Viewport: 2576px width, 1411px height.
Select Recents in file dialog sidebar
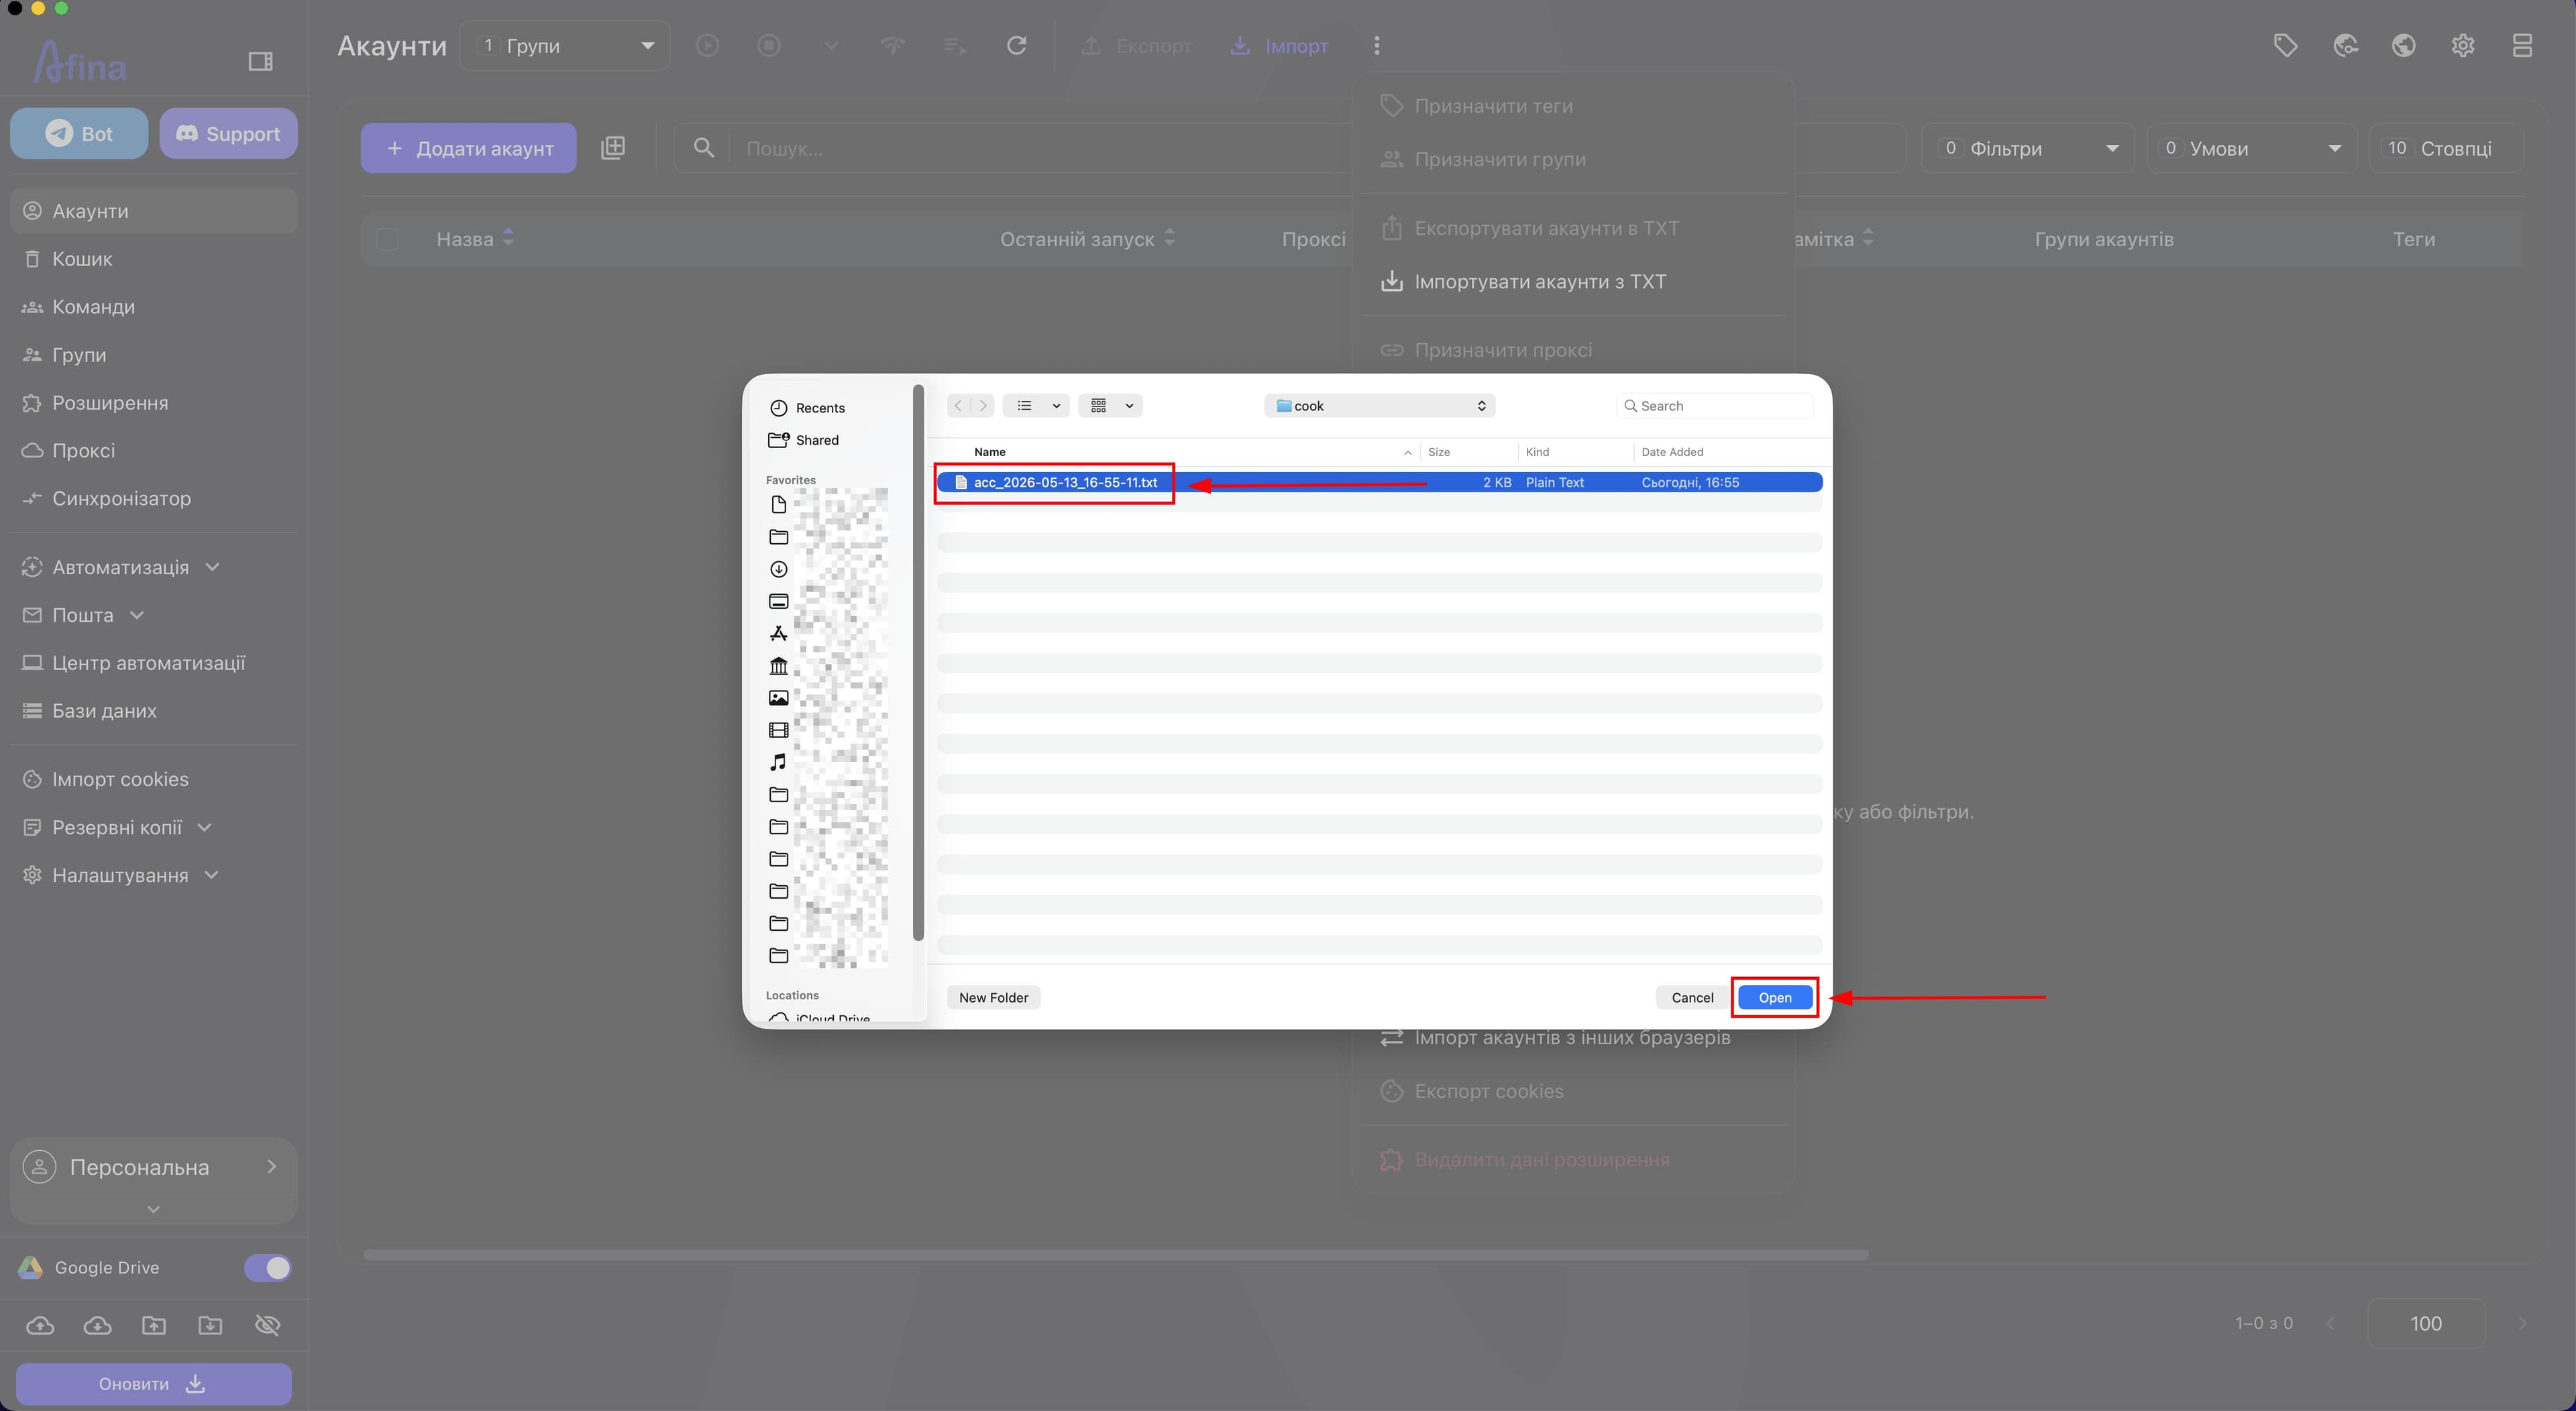[x=819, y=408]
